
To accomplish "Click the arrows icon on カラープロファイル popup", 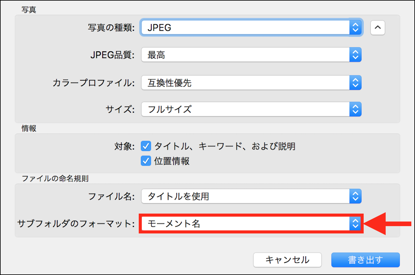I will 355,83.
